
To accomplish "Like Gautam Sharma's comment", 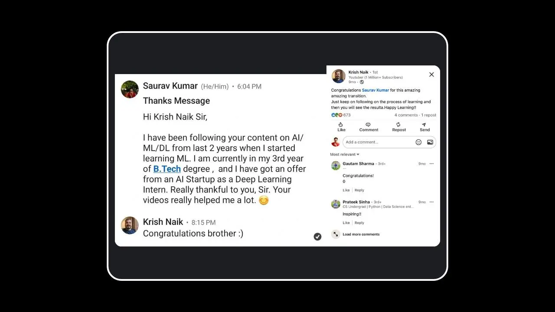I will (346, 190).
